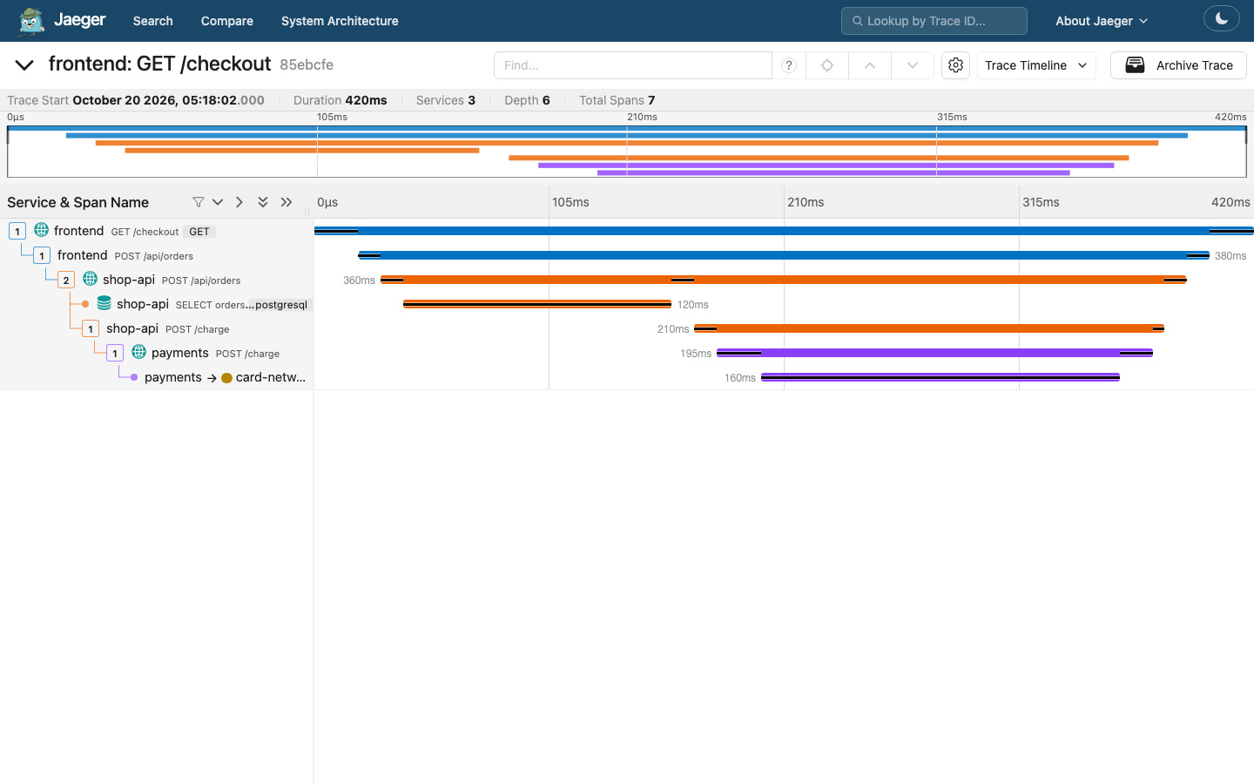
Task: Open the Compare navigation tab
Action: 226,21
